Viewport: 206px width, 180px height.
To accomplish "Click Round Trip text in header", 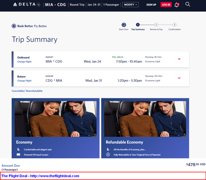I will [x=77, y=5].
